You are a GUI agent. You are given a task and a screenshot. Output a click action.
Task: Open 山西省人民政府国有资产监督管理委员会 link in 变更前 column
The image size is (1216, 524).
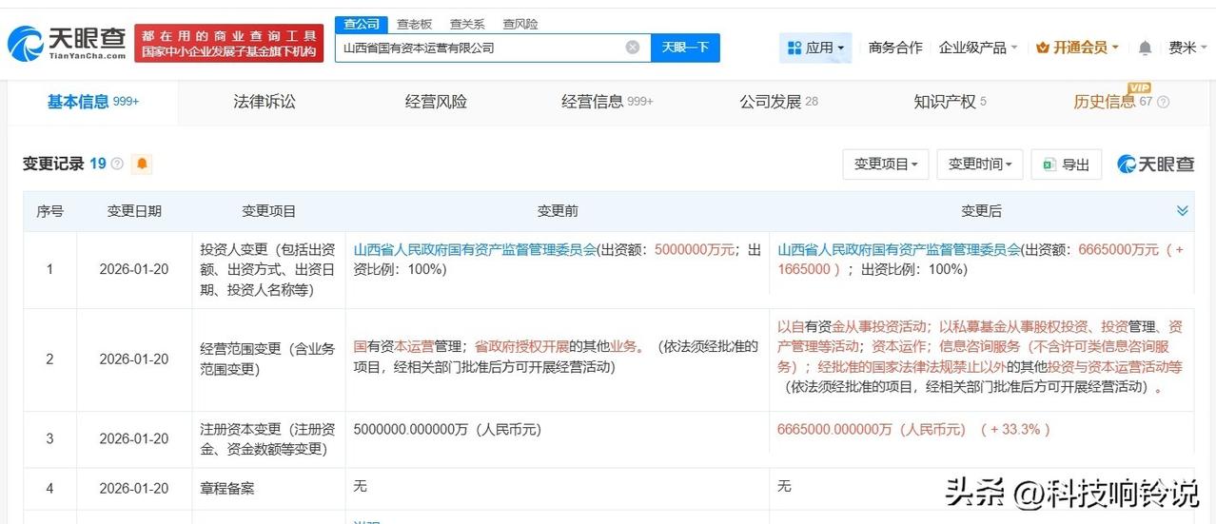tap(475, 249)
